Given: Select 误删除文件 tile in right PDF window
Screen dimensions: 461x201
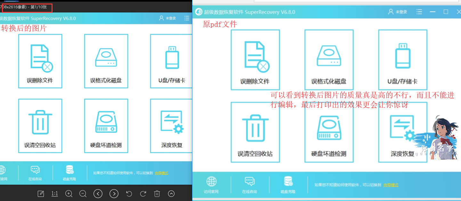Looking at the screenshot, I should pyautogui.click(x=255, y=60).
